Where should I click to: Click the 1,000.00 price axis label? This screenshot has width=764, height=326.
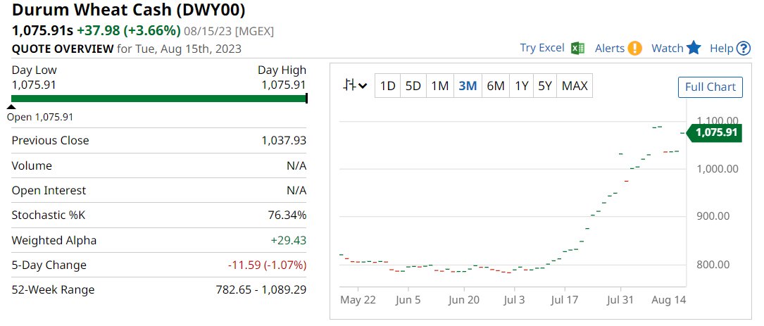tap(717, 168)
